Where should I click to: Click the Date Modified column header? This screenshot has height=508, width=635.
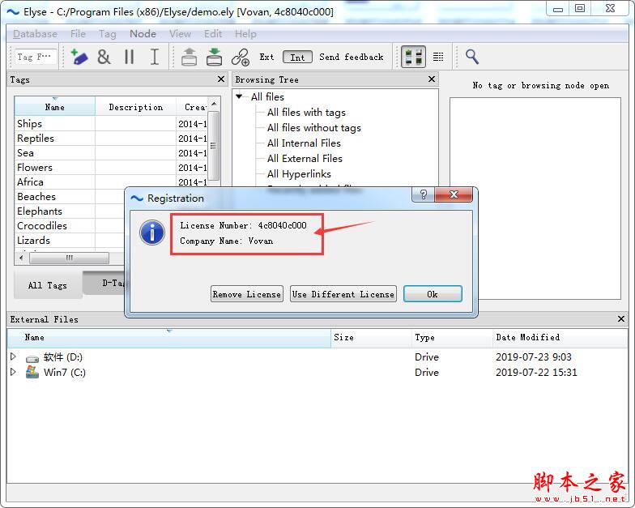click(x=559, y=337)
